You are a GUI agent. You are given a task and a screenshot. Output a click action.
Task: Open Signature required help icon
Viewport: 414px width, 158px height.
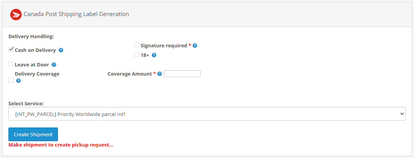(195, 46)
